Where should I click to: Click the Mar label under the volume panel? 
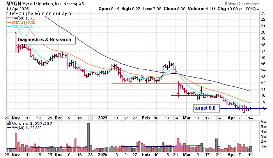(187, 155)
